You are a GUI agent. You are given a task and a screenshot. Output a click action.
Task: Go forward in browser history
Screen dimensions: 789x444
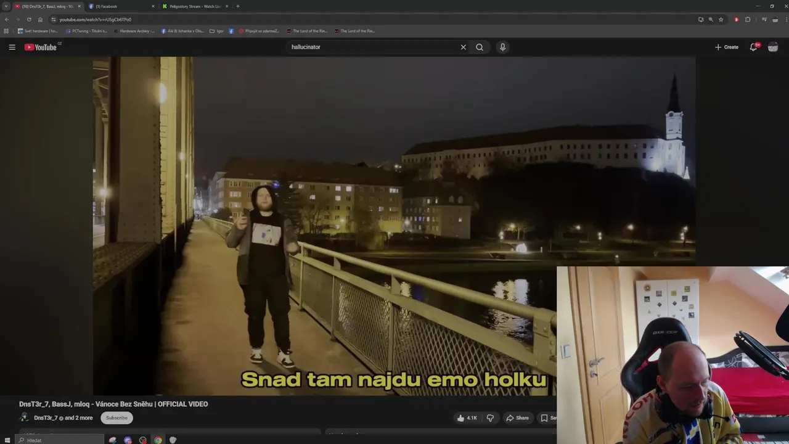coord(17,20)
